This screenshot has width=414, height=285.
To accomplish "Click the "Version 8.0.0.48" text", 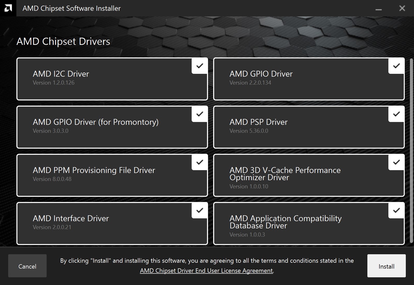I will tap(52, 179).
